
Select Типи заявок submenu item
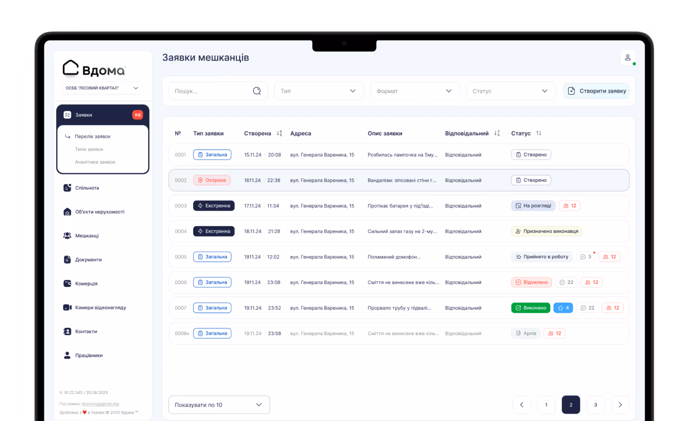tap(89, 149)
